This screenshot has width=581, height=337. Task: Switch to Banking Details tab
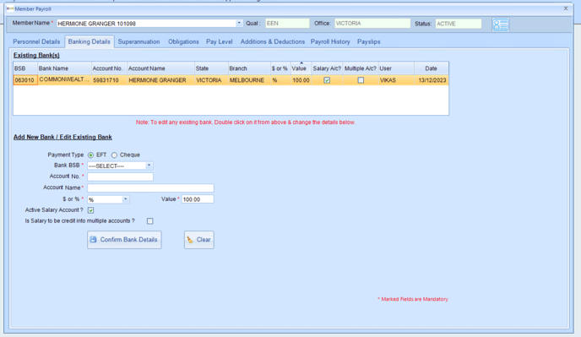[x=90, y=41]
